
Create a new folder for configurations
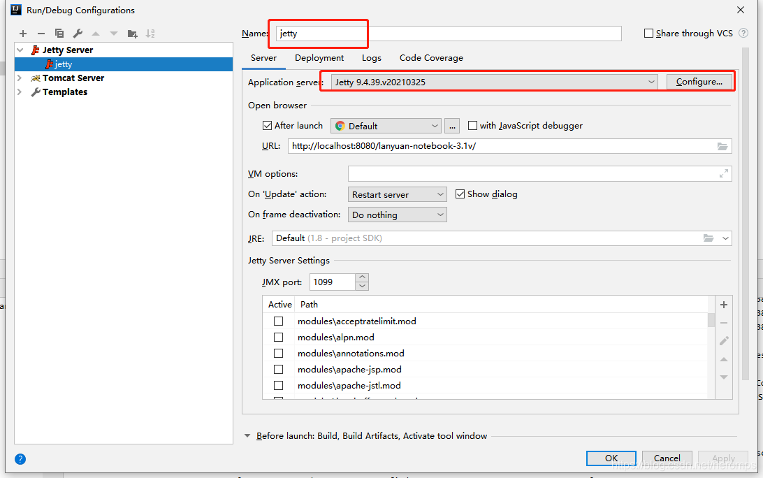132,34
